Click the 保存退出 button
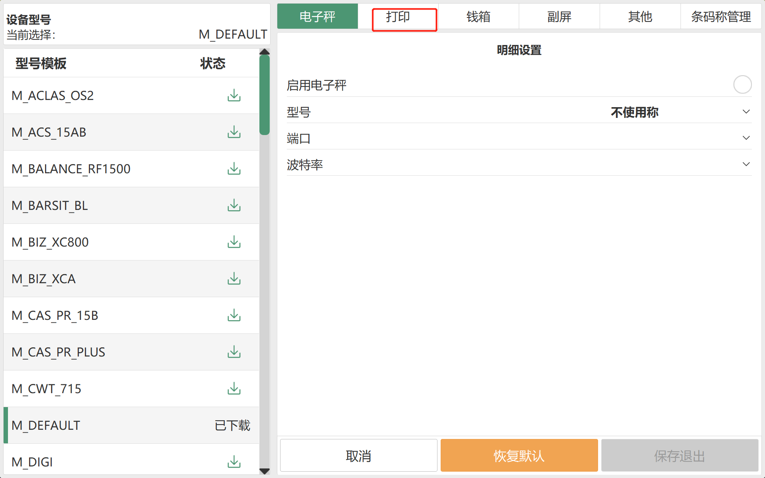The image size is (765, 478). point(680,456)
